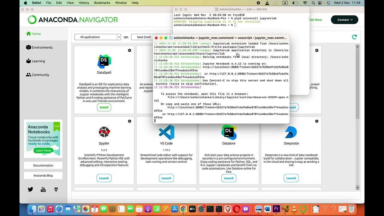Launch the Deepnote application
This screenshot has height=216, width=384.
[291, 178]
